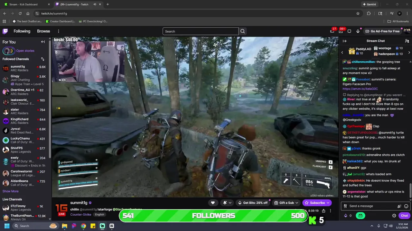Click Go Ad-Free for Free button
Viewport: 412px width, 231px height.
[x=382, y=31]
